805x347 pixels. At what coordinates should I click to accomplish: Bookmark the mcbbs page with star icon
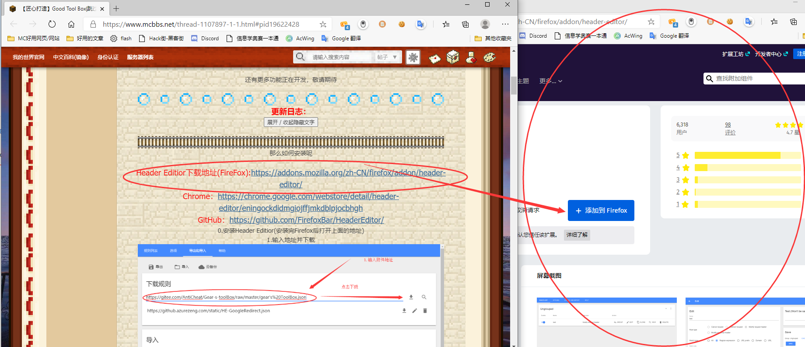pyautogui.click(x=323, y=24)
